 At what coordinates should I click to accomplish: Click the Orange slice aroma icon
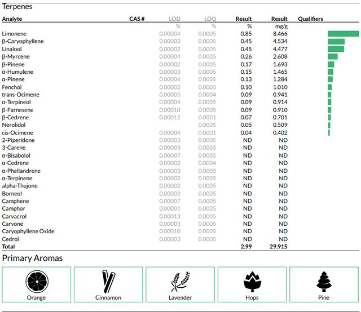pos(37,282)
